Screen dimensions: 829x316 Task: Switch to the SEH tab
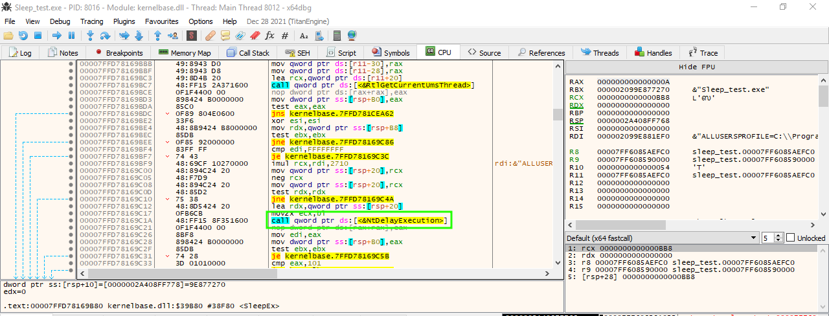(x=297, y=53)
